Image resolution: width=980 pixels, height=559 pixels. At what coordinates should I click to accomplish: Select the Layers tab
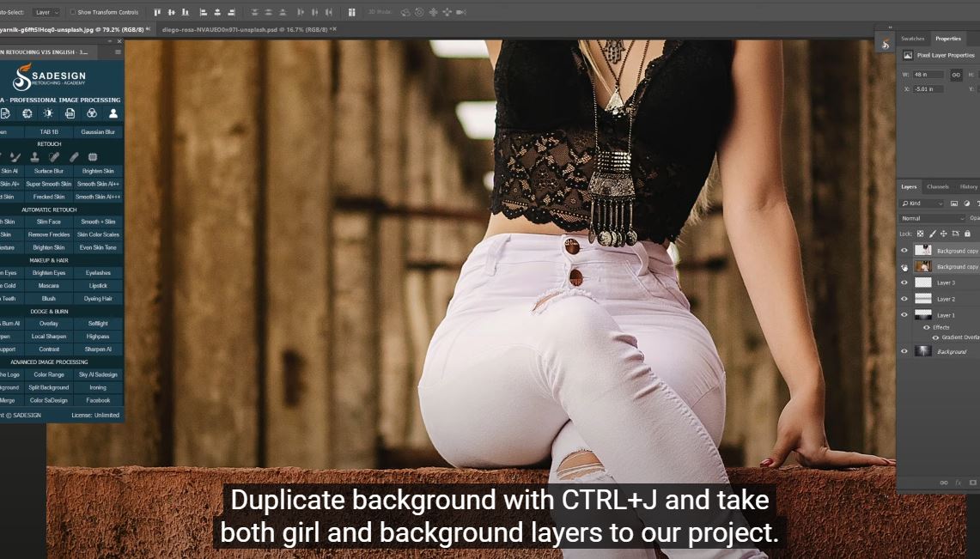[x=908, y=186]
